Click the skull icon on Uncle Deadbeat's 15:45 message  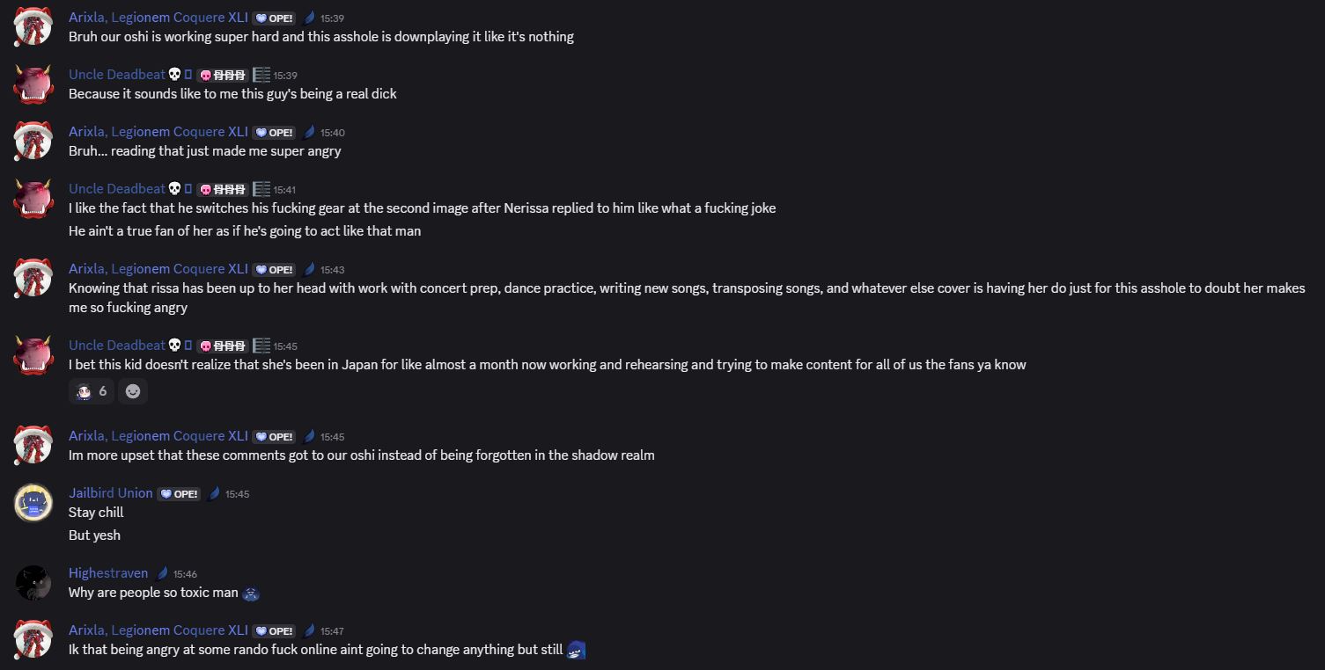pos(174,345)
